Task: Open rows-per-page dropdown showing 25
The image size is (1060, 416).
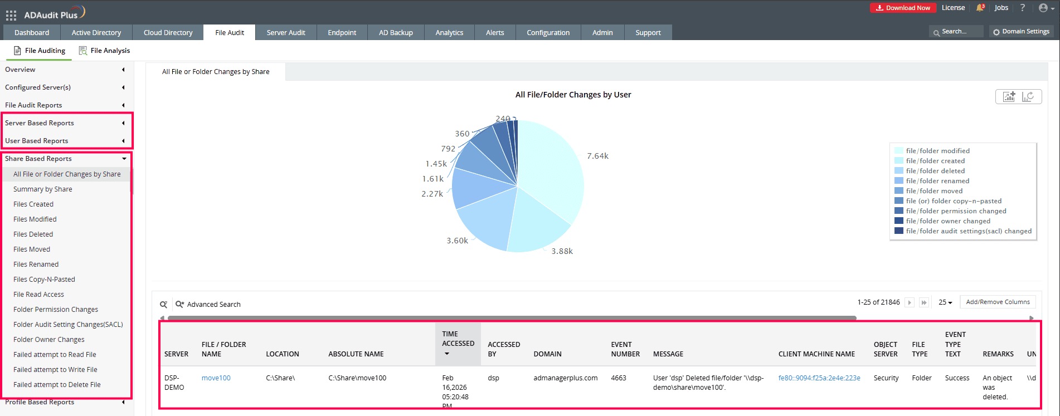Action: [x=945, y=302]
